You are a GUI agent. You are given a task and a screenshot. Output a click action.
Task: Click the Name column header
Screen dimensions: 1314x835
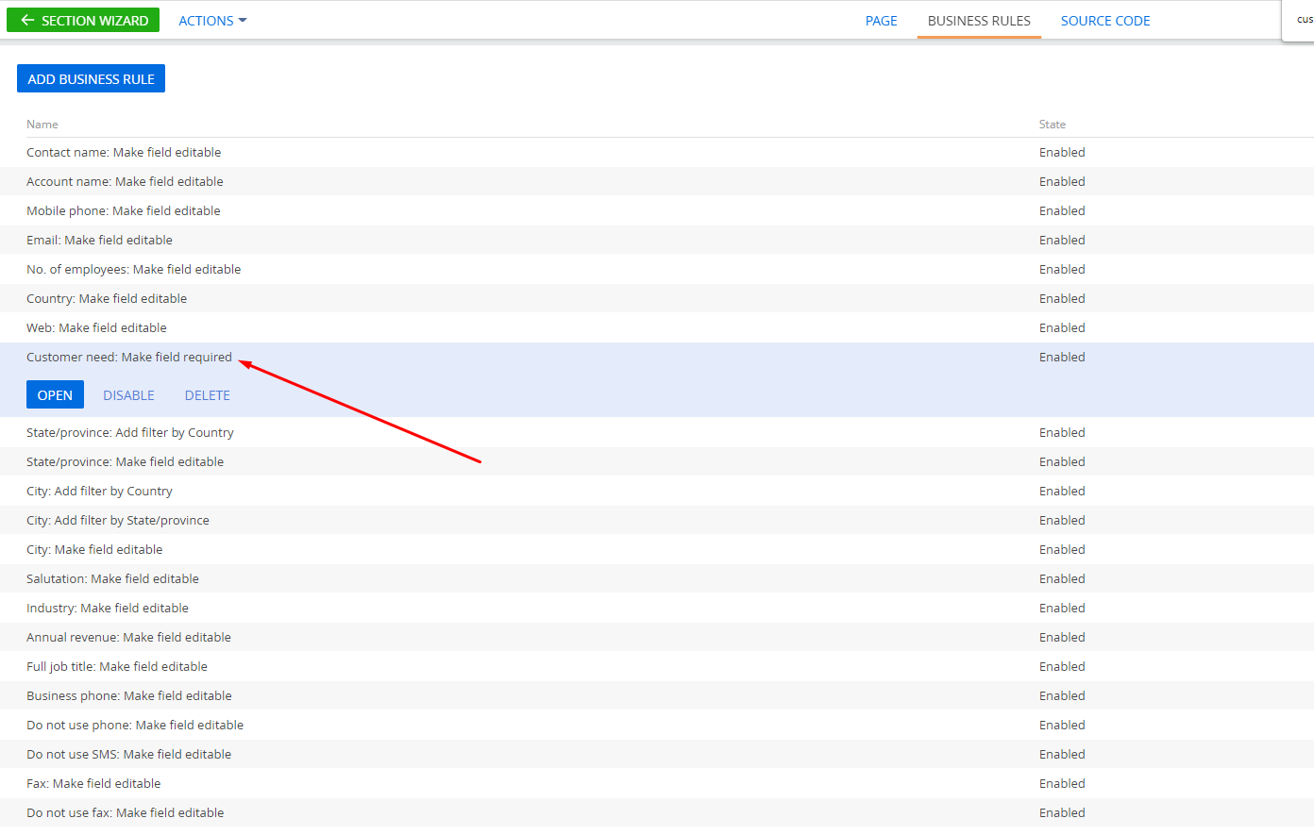(x=42, y=125)
